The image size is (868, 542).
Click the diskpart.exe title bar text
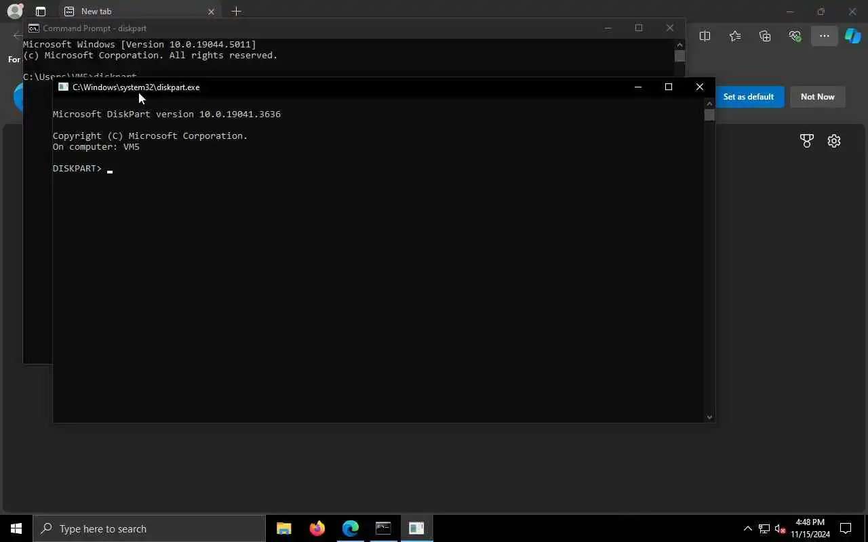[x=136, y=87]
